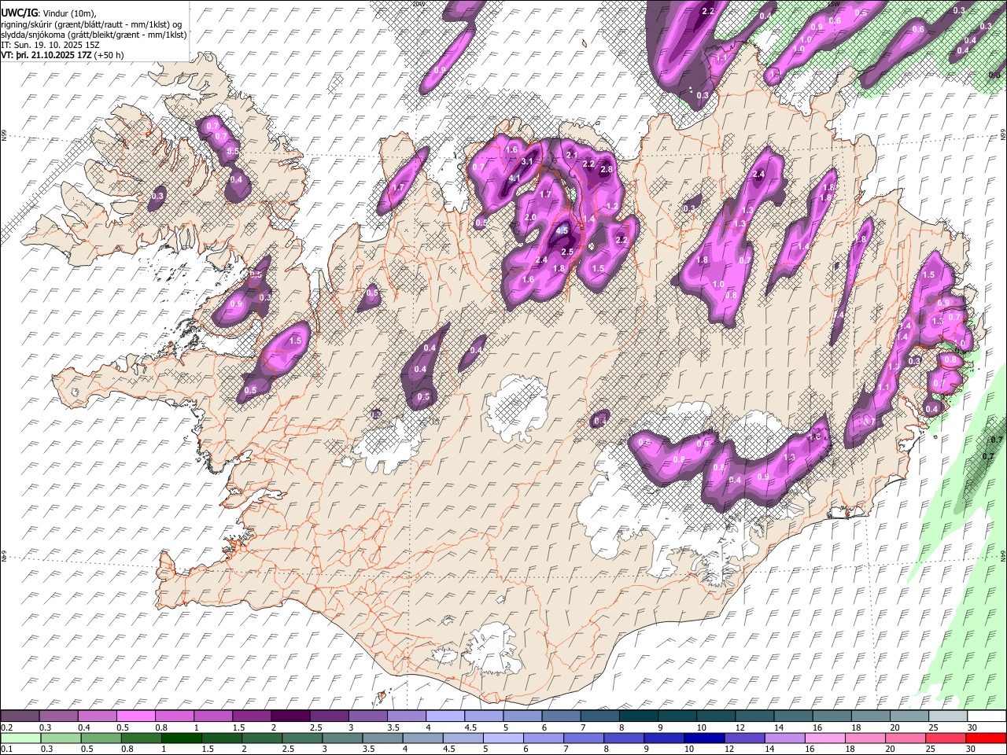The image size is (1007, 755).
Task: Click the 'UWC/IG' title text
Action: tap(19, 13)
